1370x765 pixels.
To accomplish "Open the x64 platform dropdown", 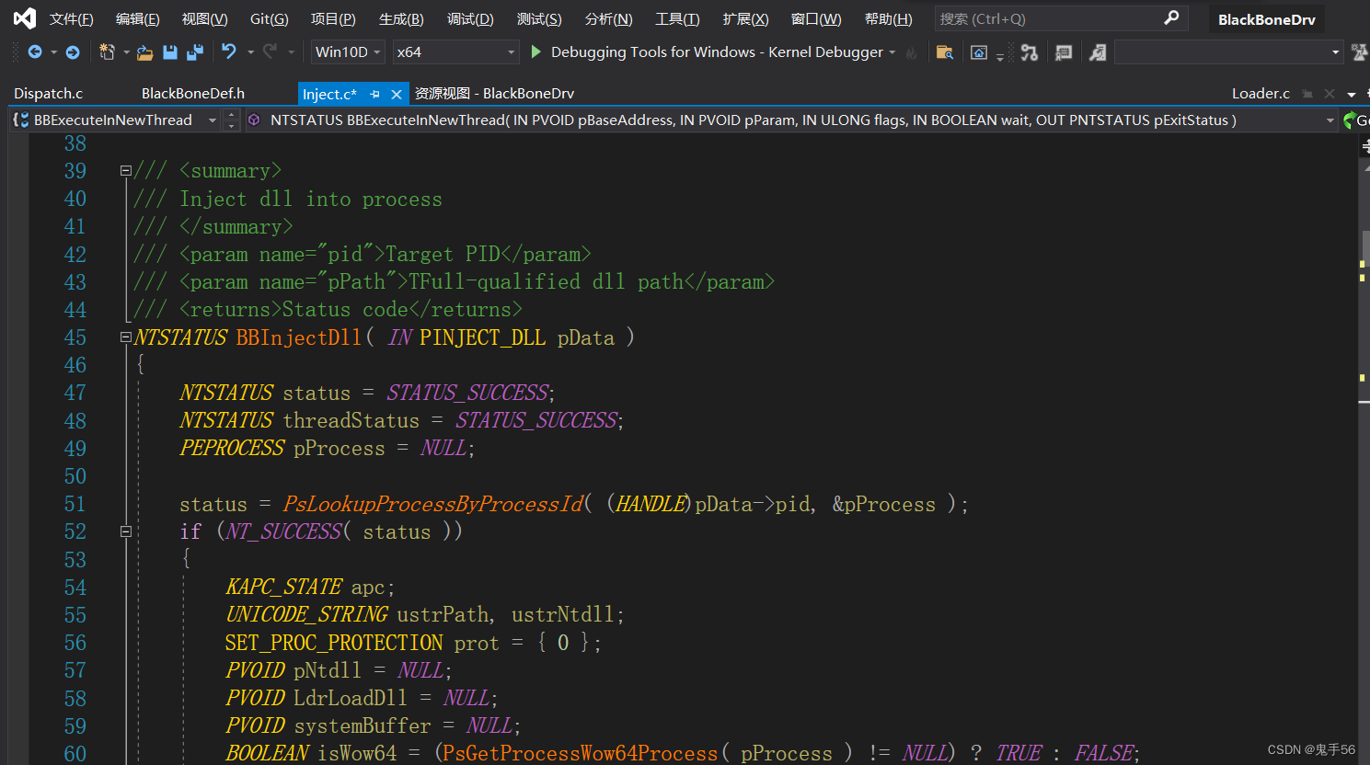I will [455, 52].
